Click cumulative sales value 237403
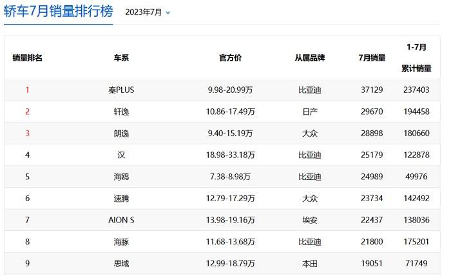451x276 pixels. coord(416,90)
